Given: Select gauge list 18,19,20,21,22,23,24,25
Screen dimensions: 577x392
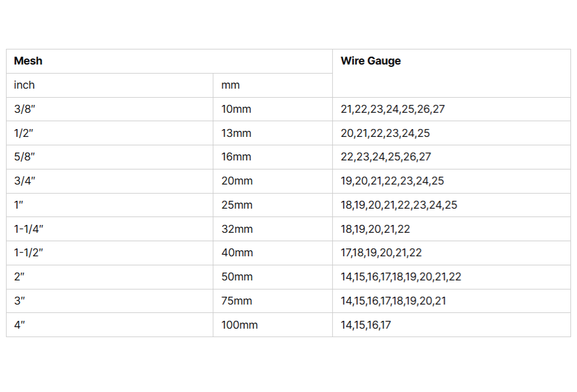Looking at the screenshot, I should (451, 205).
